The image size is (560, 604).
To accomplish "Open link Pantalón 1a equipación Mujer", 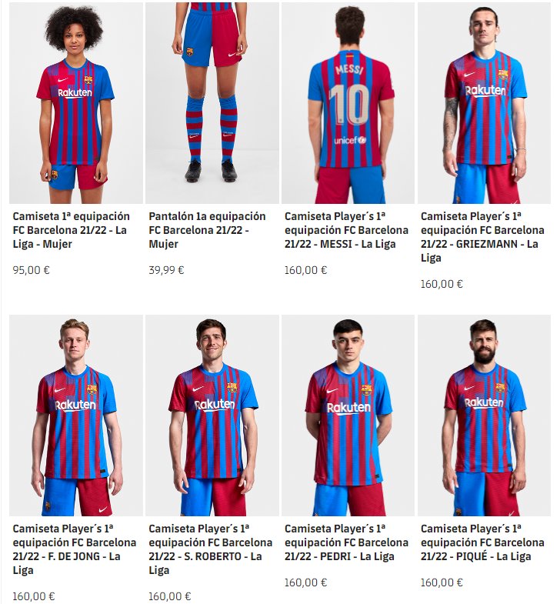I will click(x=207, y=230).
